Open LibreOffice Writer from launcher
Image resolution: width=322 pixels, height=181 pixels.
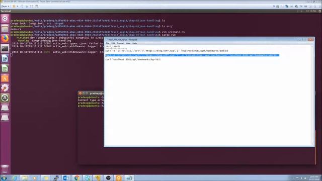[x=5, y=58]
